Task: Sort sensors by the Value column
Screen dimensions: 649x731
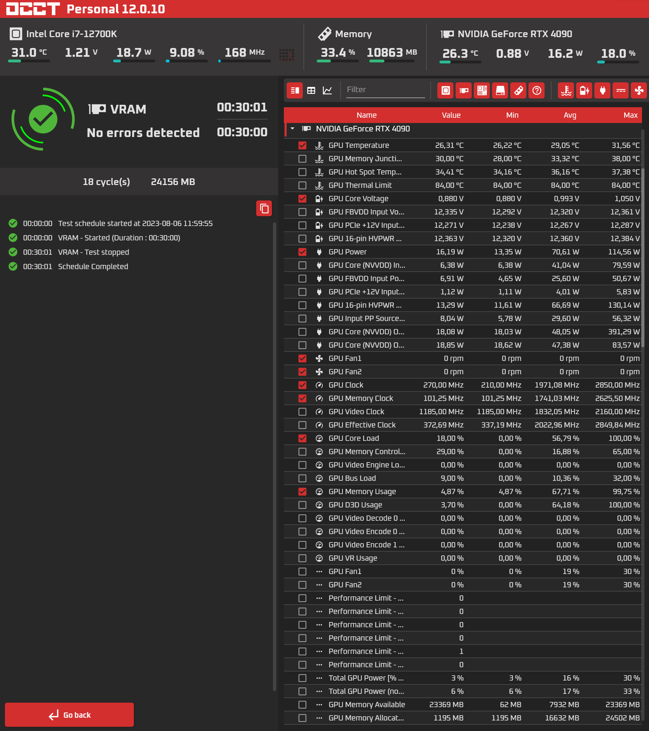Action: point(451,115)
